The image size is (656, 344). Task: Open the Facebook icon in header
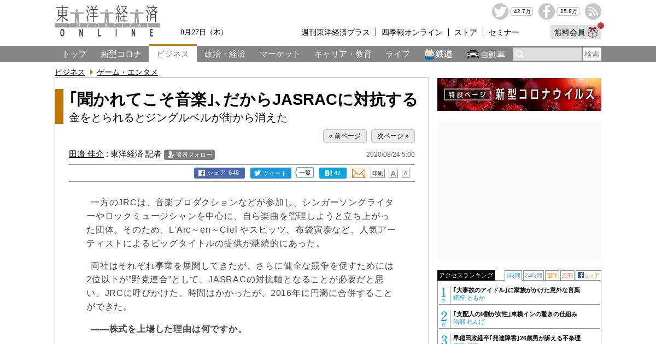click(x=546, y=11)
